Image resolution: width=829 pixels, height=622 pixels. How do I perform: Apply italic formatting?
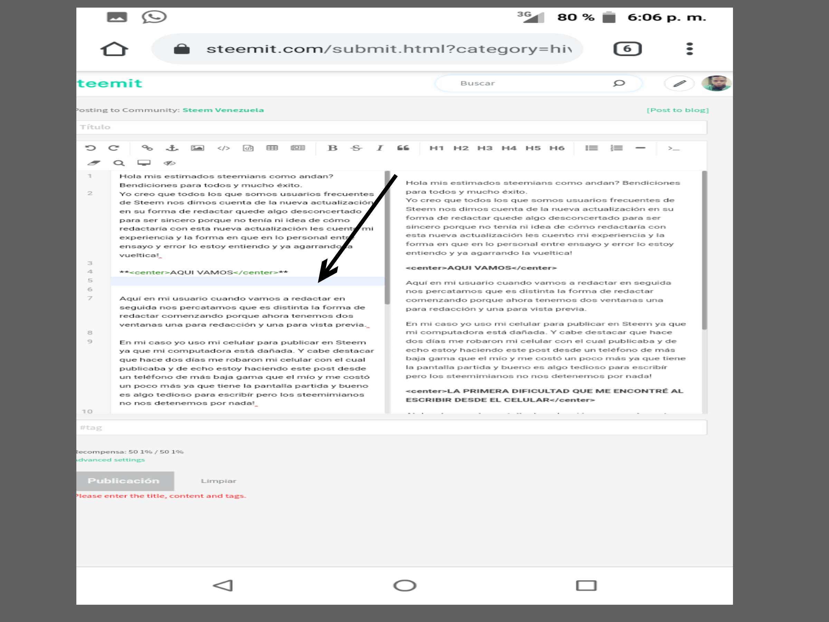click(x=380, y=148)
